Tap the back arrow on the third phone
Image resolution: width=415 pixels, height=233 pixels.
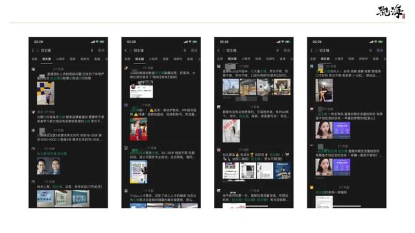point(219,50)
